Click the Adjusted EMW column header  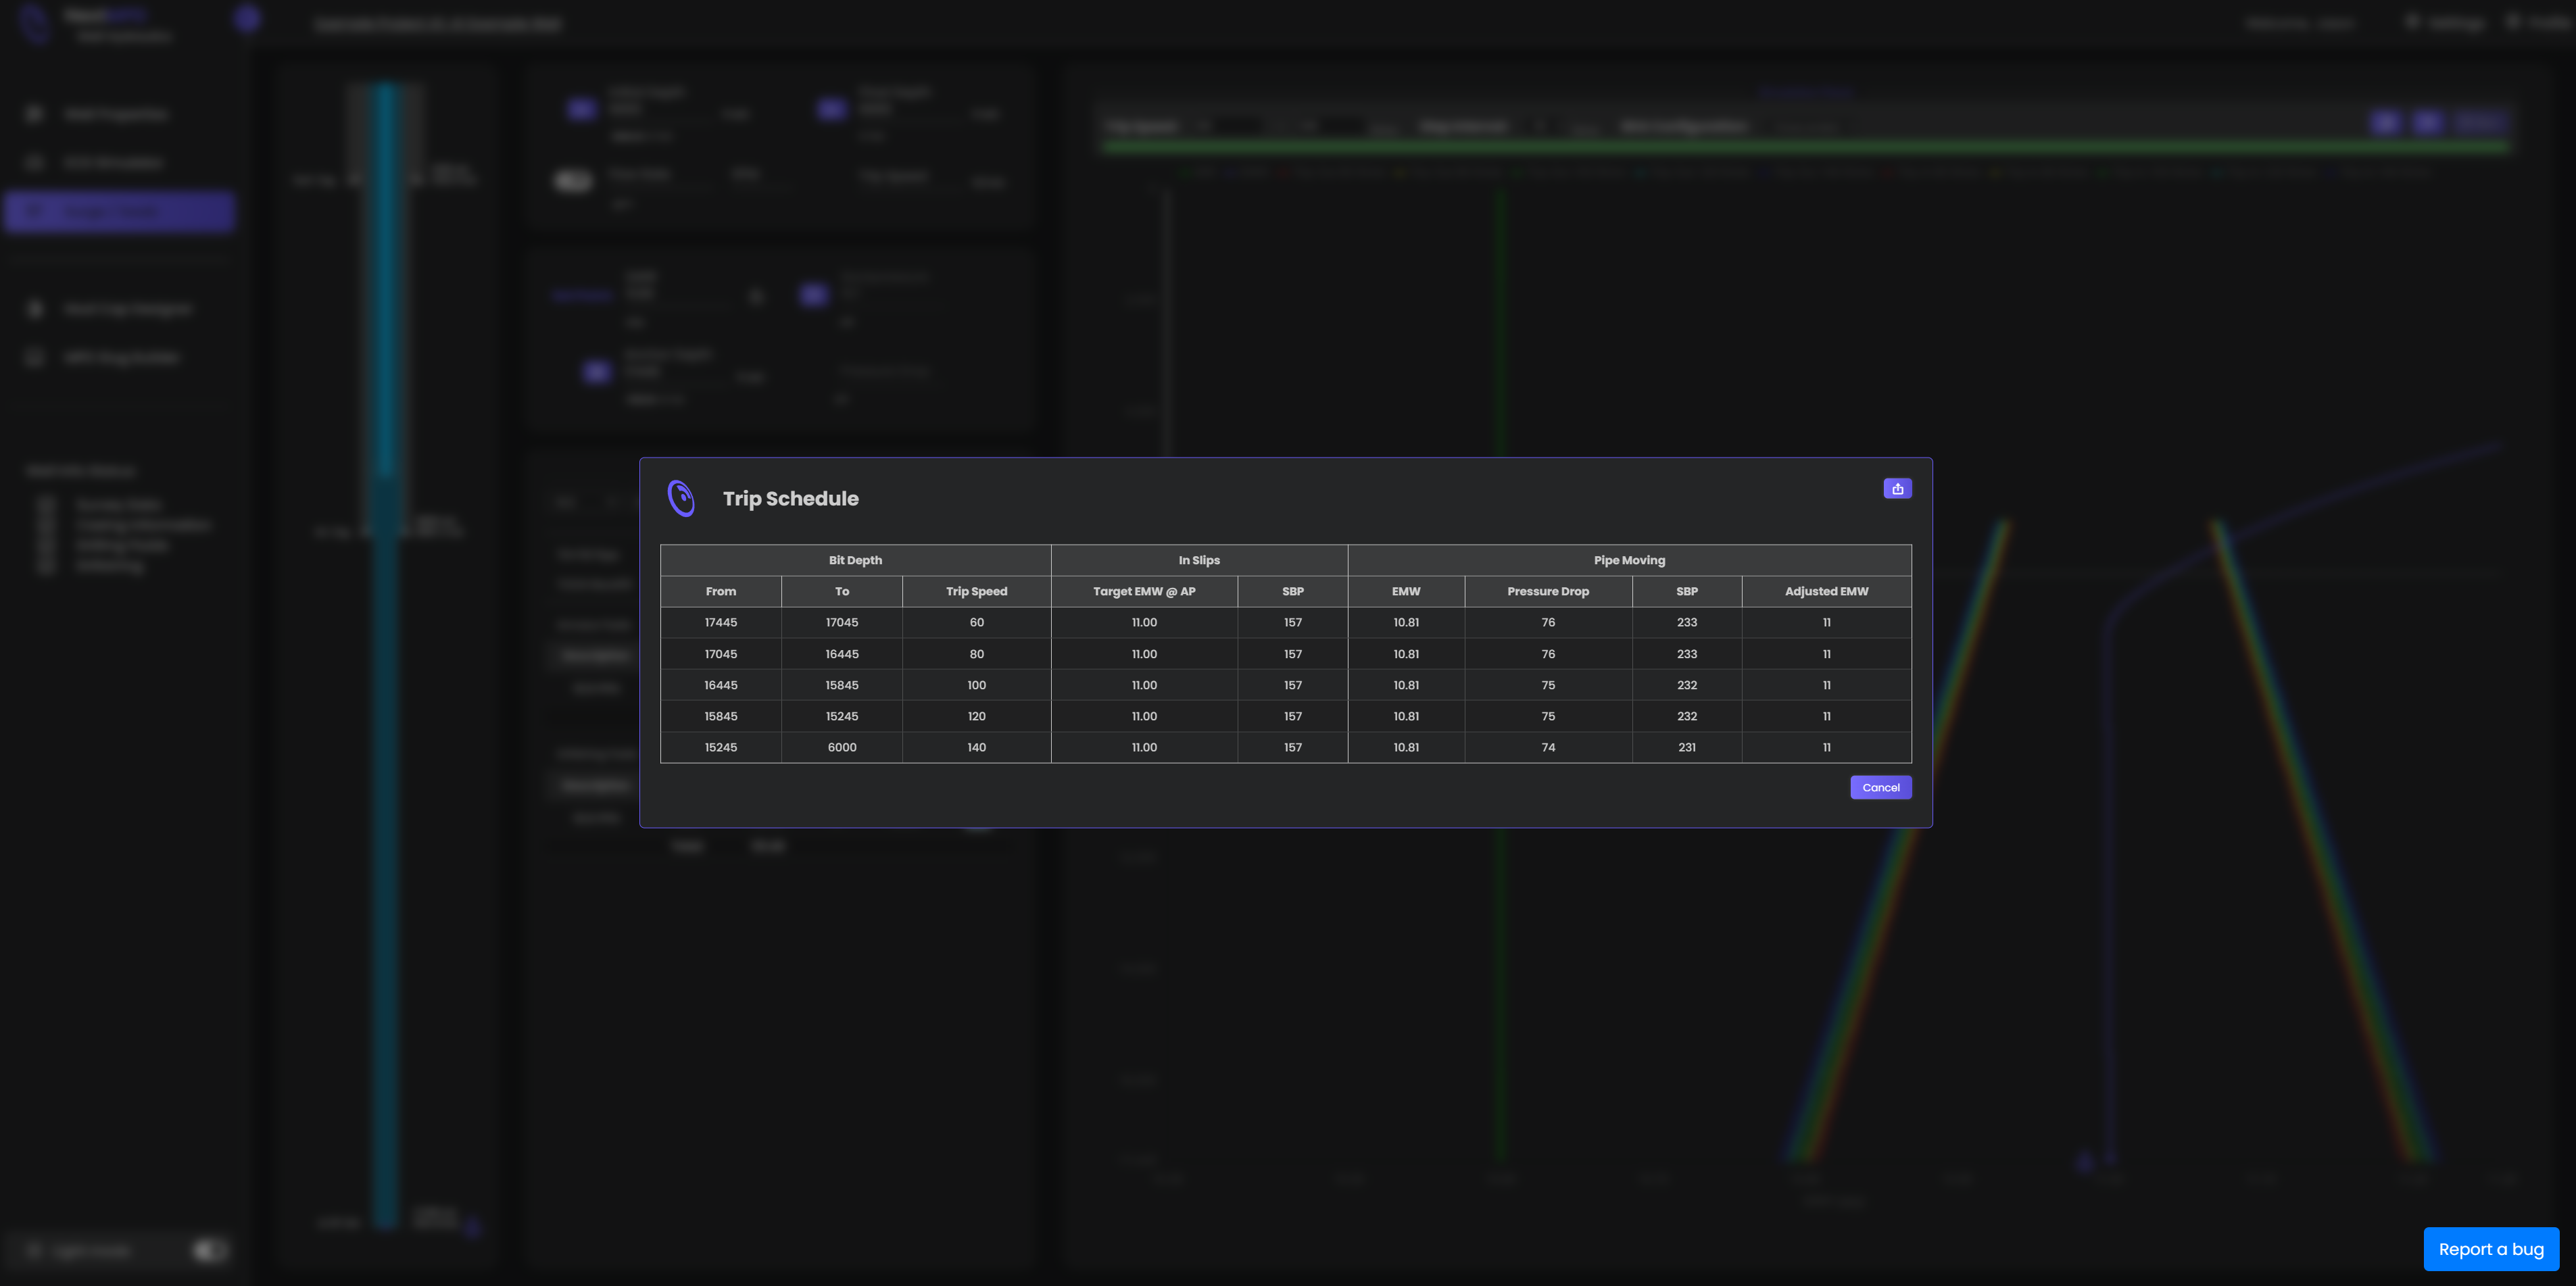(x=1826, y=591)
